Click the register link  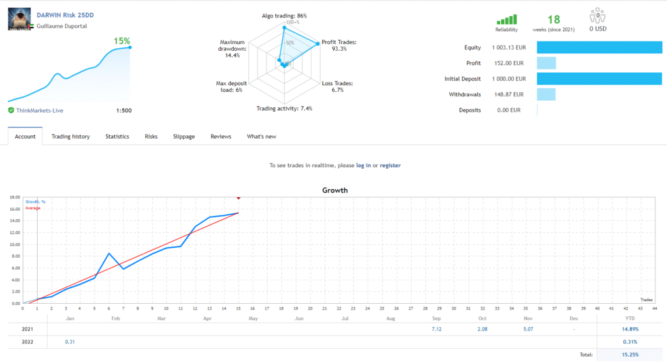(x=390, y=165)
